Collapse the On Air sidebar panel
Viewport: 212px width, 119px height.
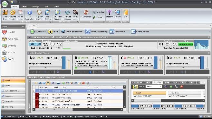click(x=23, y=27)
